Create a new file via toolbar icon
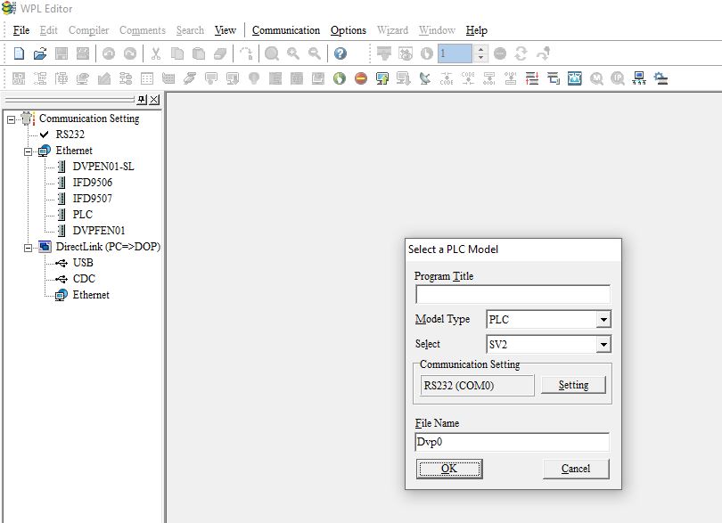This screenshot has height=523, width=722. click(19, 53)
